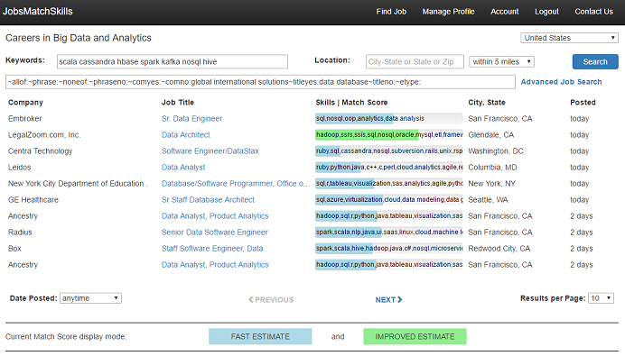This screenshot has height=356, width=625.
Task: Click the Centra Technology skills bar
Action: tap(389, 151)
